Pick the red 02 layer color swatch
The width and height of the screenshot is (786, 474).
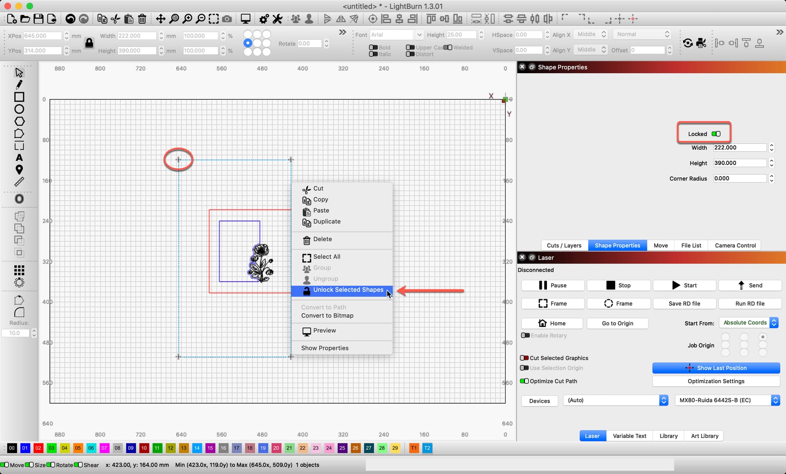pos(38,448)
